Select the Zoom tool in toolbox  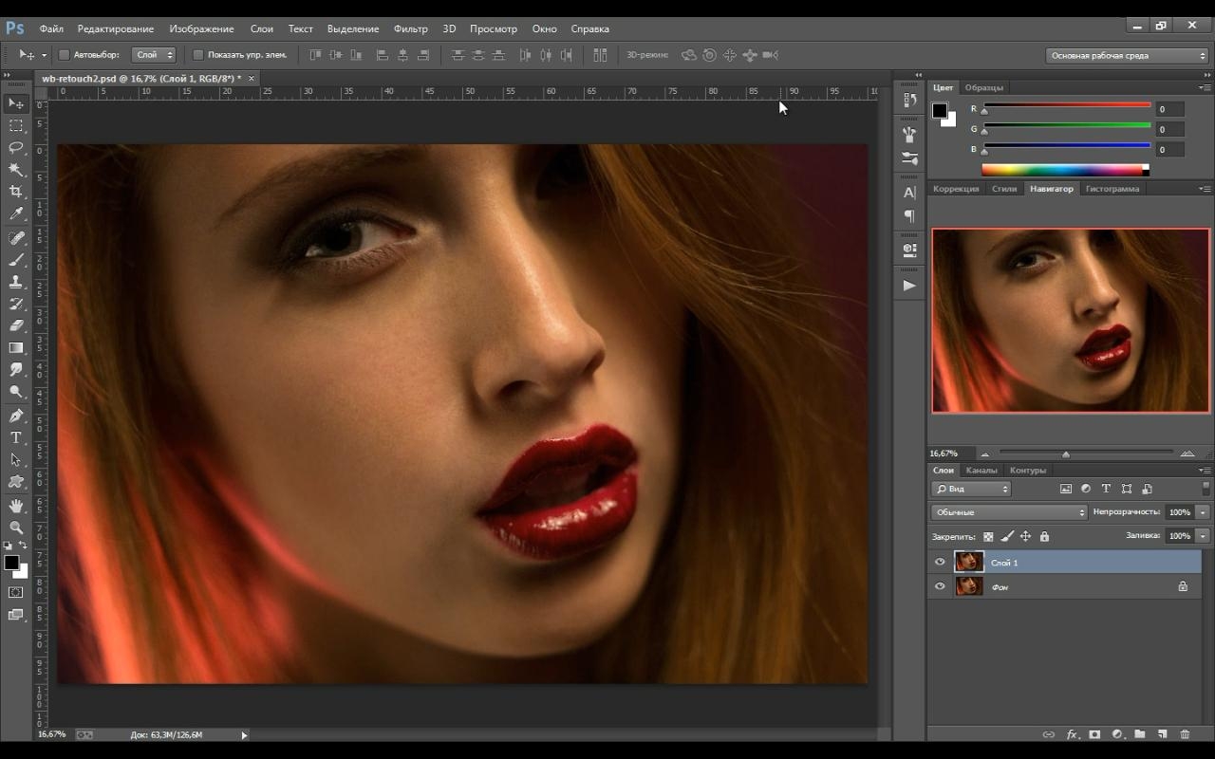16,528
